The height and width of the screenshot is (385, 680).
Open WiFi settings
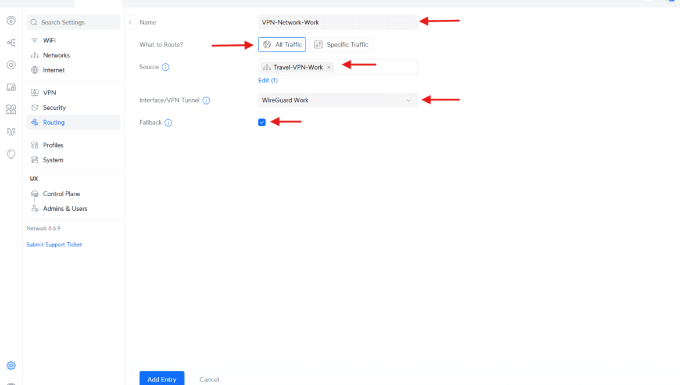[x=73, y=40]
